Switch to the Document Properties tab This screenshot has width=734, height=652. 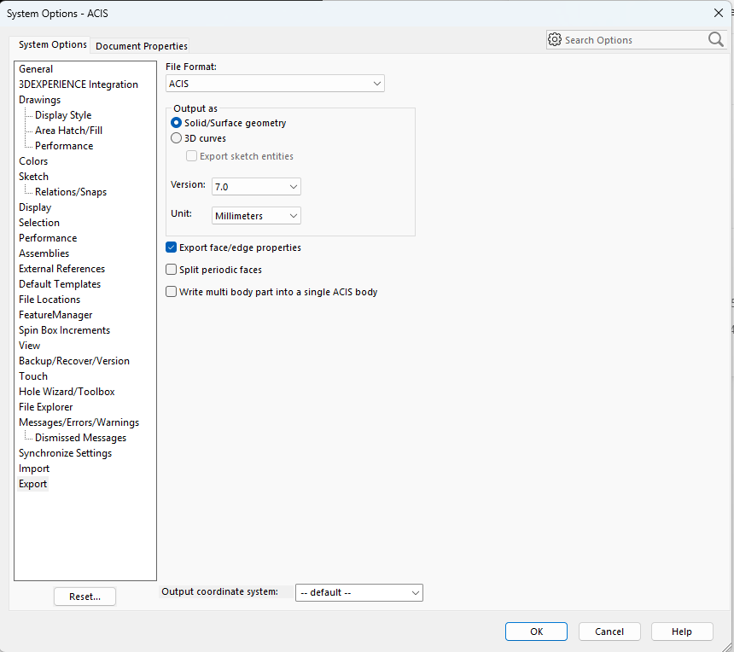142,46
